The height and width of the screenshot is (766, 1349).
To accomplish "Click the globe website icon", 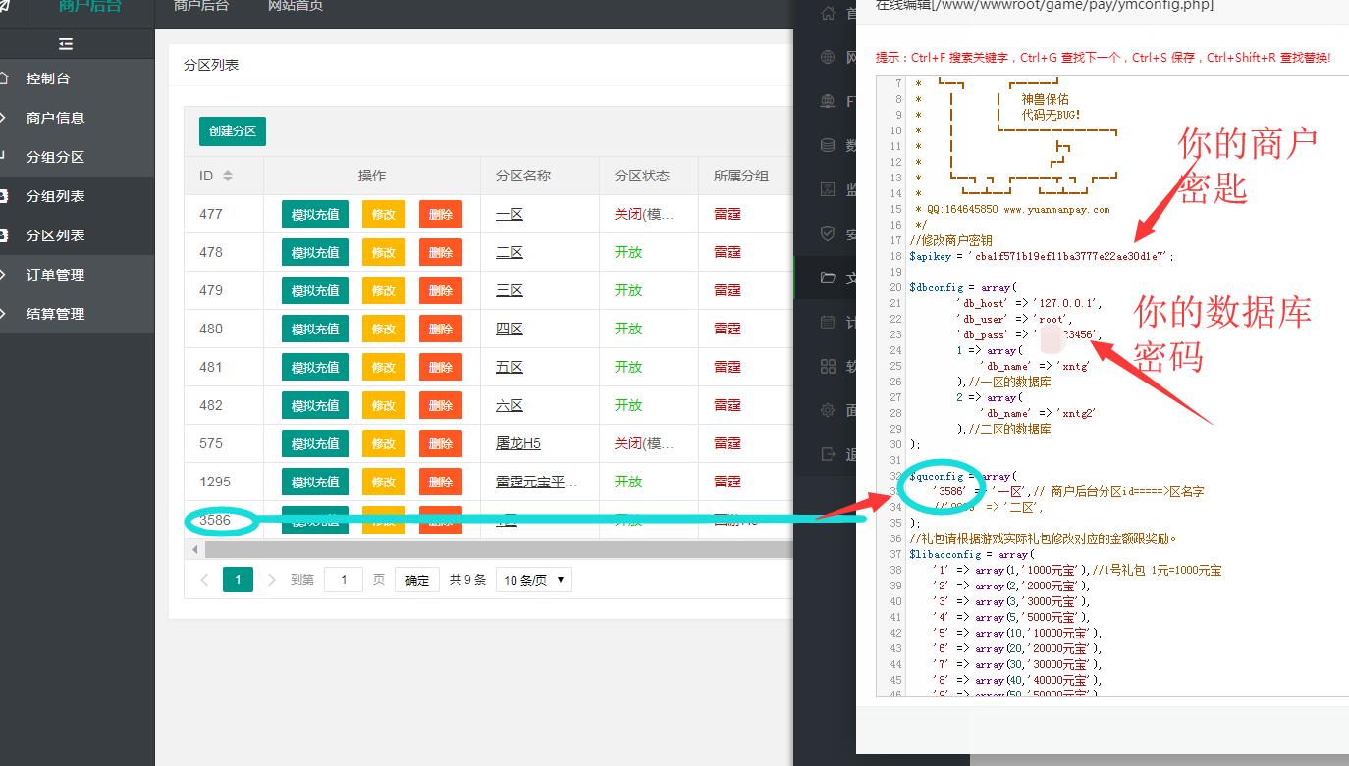I will pyautogui.click(x=828, y=57).
